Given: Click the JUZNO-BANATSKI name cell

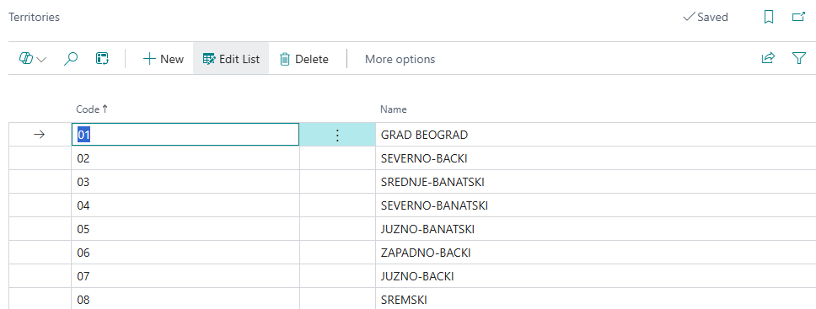Looking at the screenshot, I should tap(595, 229).
